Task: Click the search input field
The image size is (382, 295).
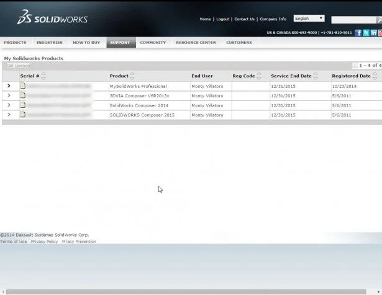Action: point(353,20)
